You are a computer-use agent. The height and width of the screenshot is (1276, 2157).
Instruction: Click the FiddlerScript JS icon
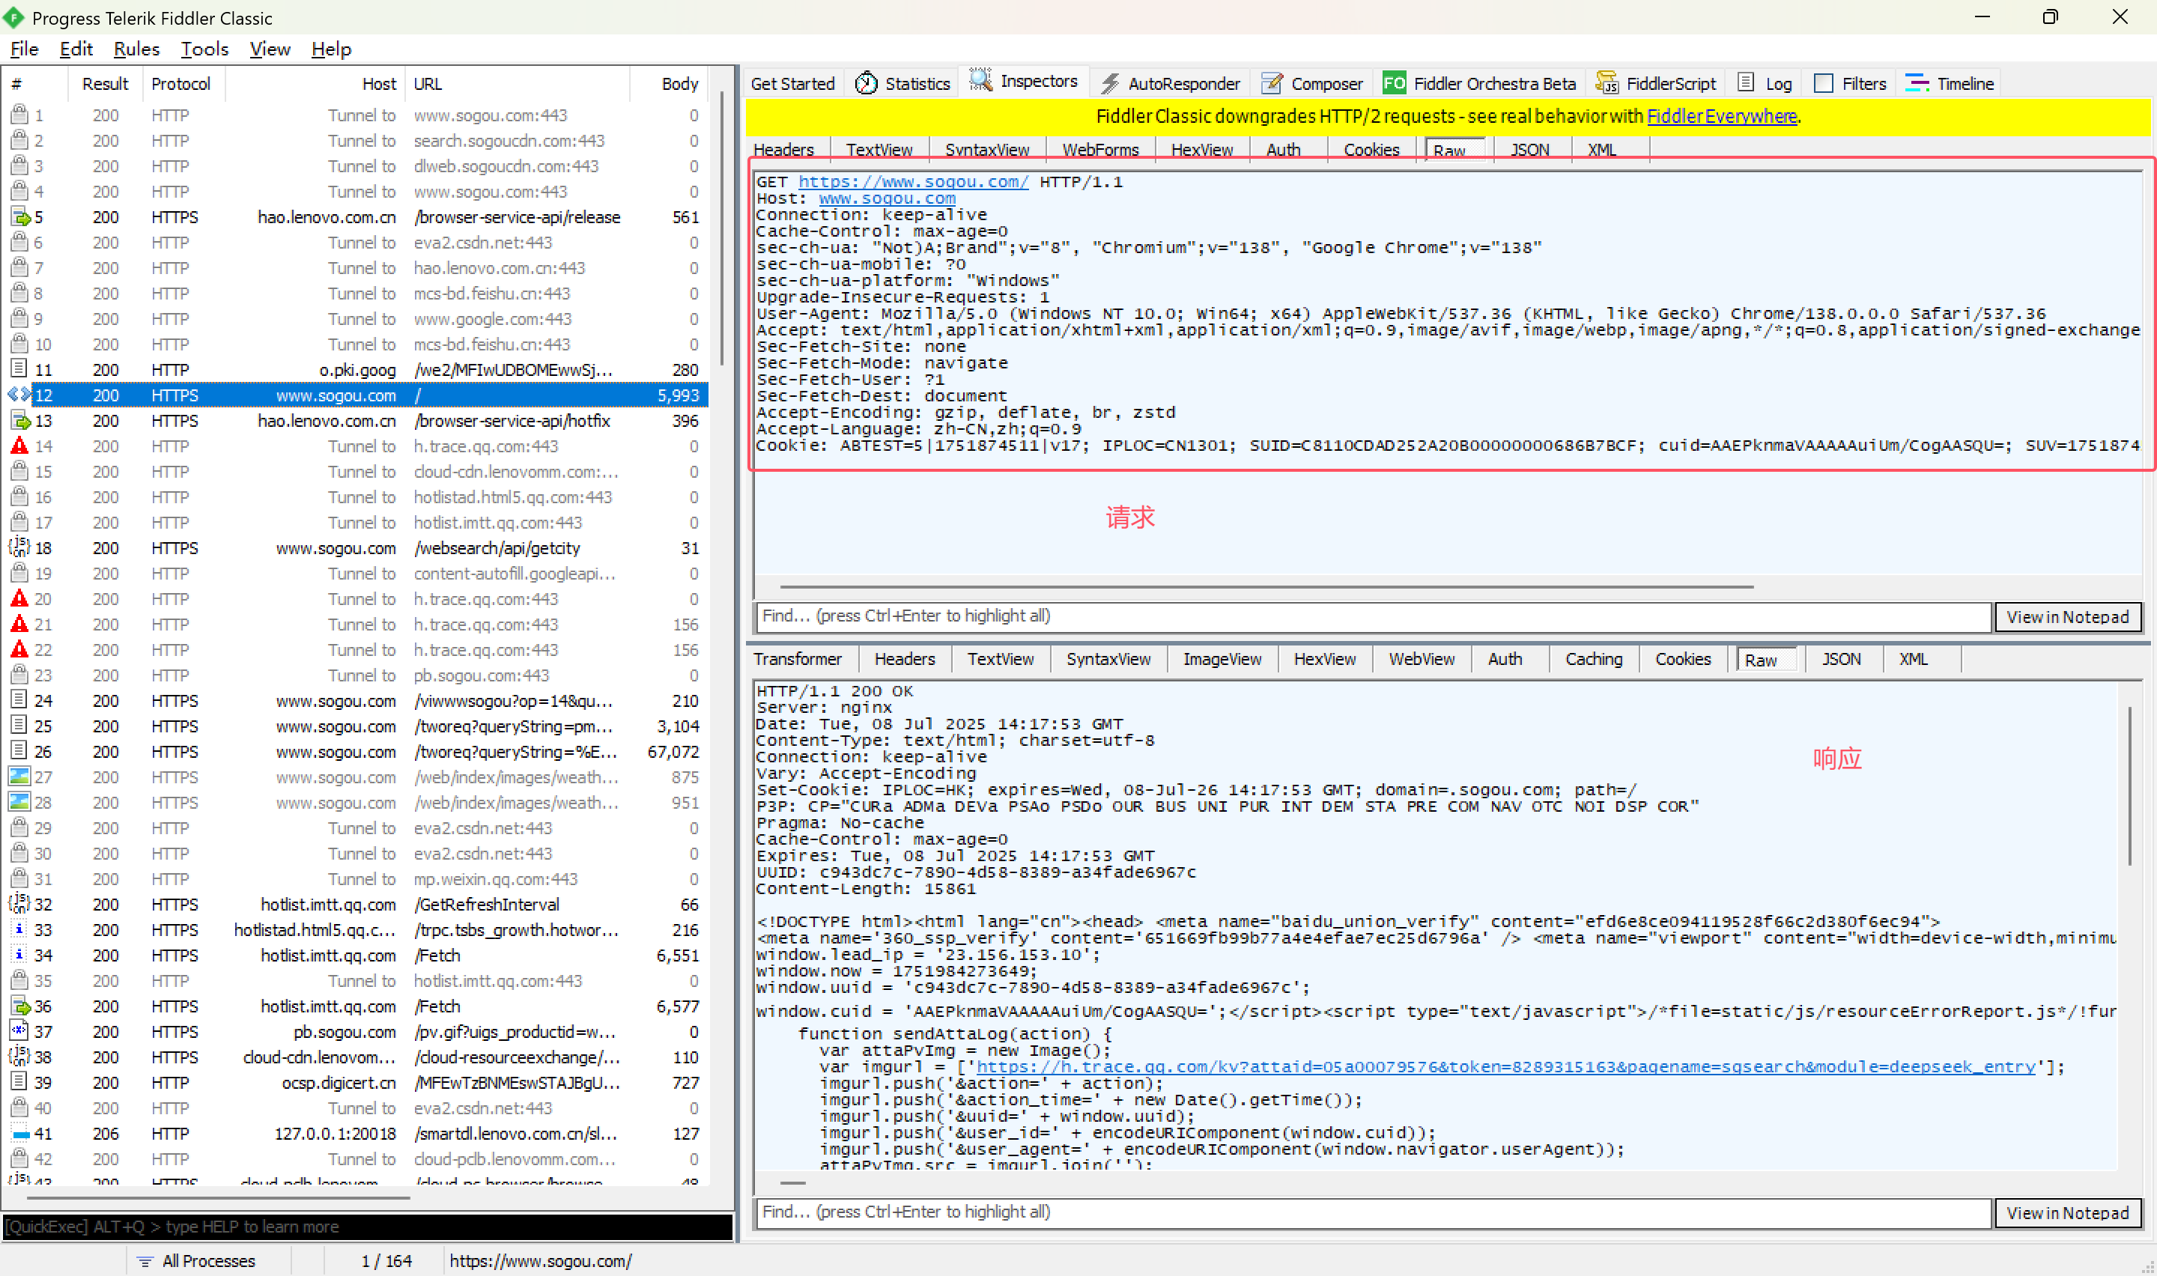(1607, 83)
